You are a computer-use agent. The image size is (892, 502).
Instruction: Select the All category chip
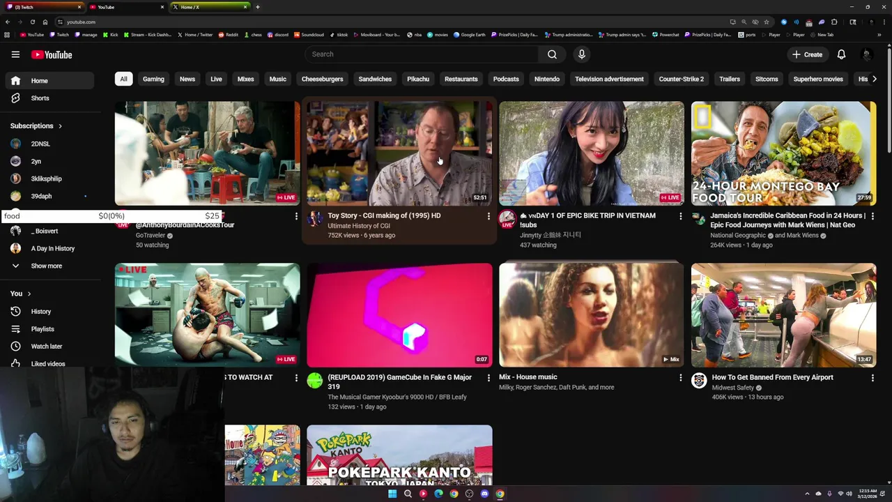click(x=123, y=79)
